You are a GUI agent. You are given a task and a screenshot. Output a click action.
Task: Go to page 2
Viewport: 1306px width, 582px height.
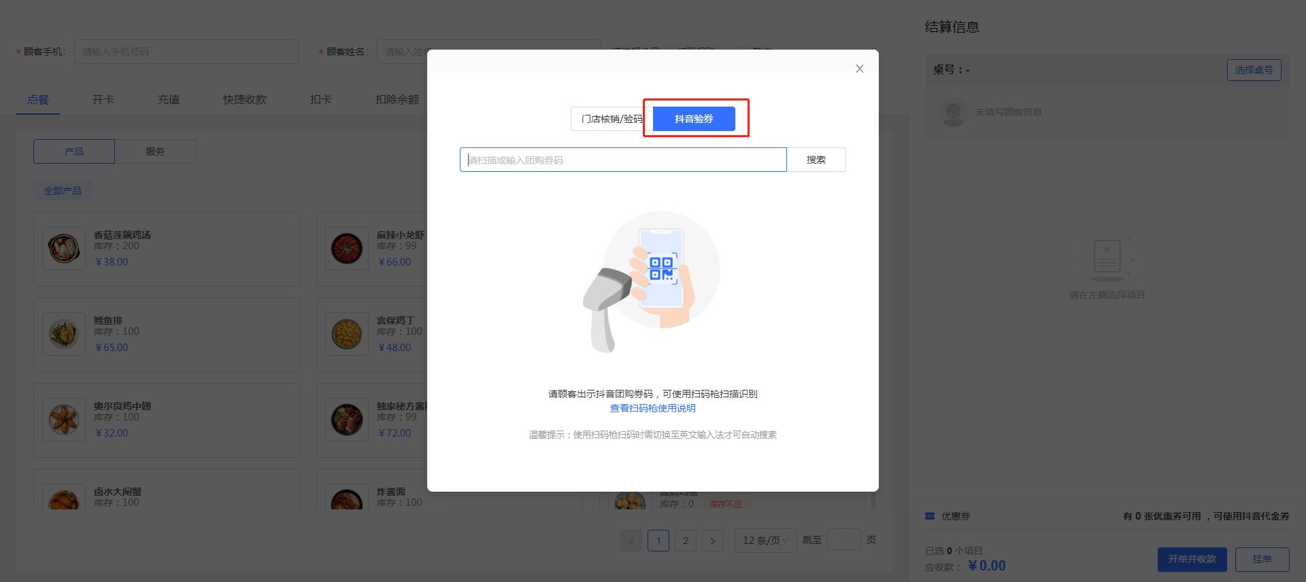pos(686,541)
